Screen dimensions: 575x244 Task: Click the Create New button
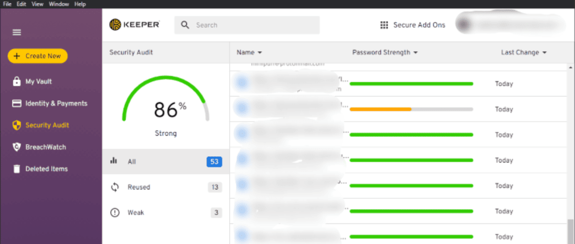coord(37,56)
